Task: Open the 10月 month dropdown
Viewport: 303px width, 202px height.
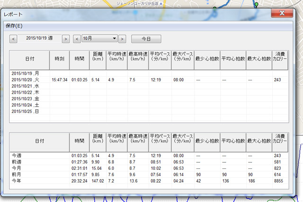Action: [99, 38]
